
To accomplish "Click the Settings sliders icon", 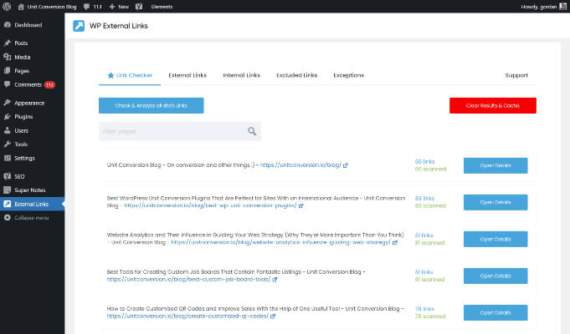I will click(8, 158).
